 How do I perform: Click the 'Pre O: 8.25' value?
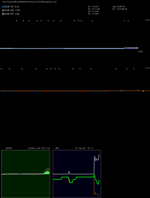(93, 6)
